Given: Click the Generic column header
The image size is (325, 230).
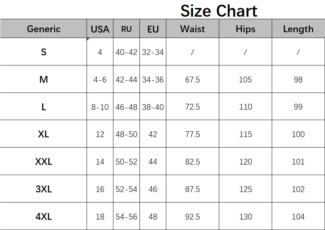Looking at the screenshot, I should coord(43,29).
